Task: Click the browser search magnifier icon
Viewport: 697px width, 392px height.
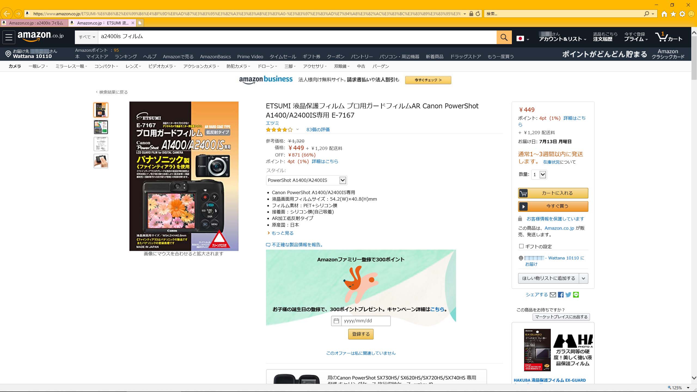Action: point(646,14)
